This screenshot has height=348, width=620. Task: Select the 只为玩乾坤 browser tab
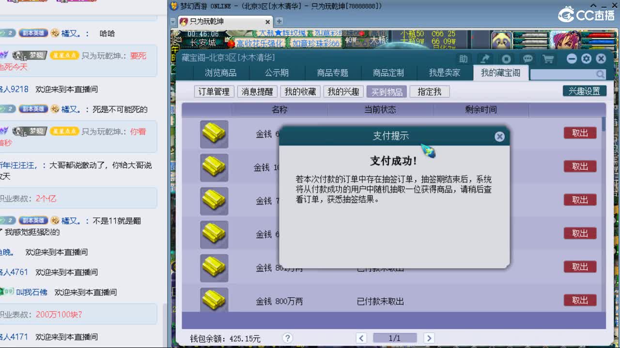[x=225, y=22]
